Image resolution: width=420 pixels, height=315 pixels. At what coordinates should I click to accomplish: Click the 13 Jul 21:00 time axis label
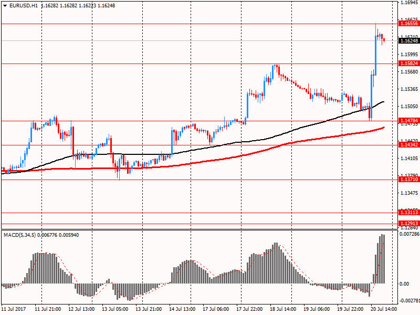[x=149, y=309]
